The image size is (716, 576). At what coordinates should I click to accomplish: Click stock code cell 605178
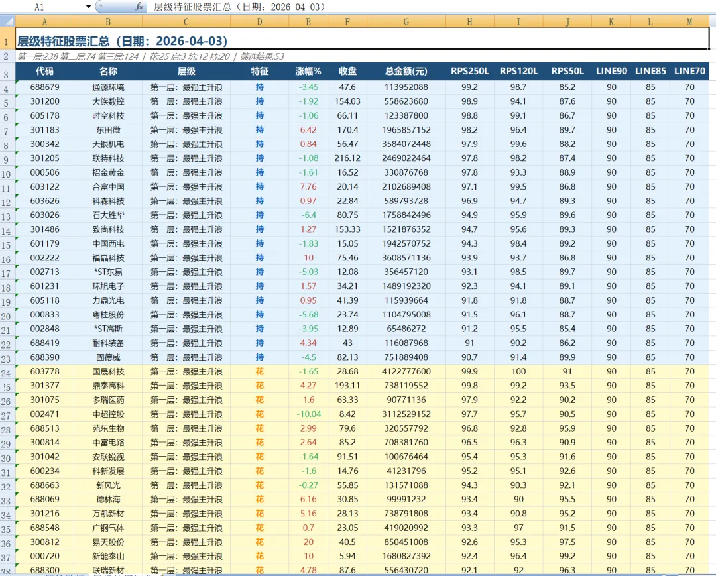(44, 115)
